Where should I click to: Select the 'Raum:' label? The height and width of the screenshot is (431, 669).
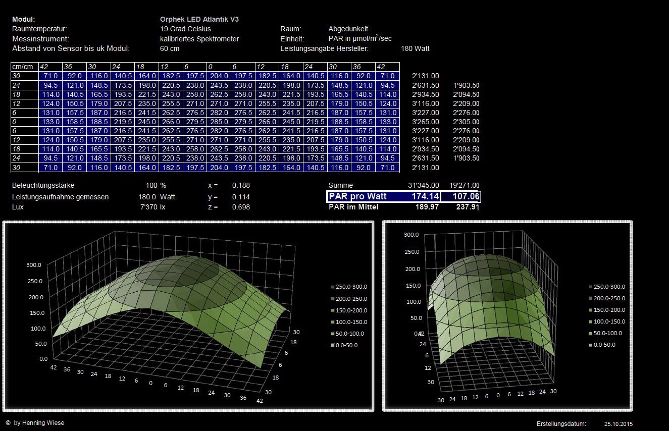[291, 29]
